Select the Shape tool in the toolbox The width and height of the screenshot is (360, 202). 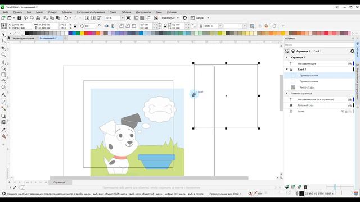3,41
